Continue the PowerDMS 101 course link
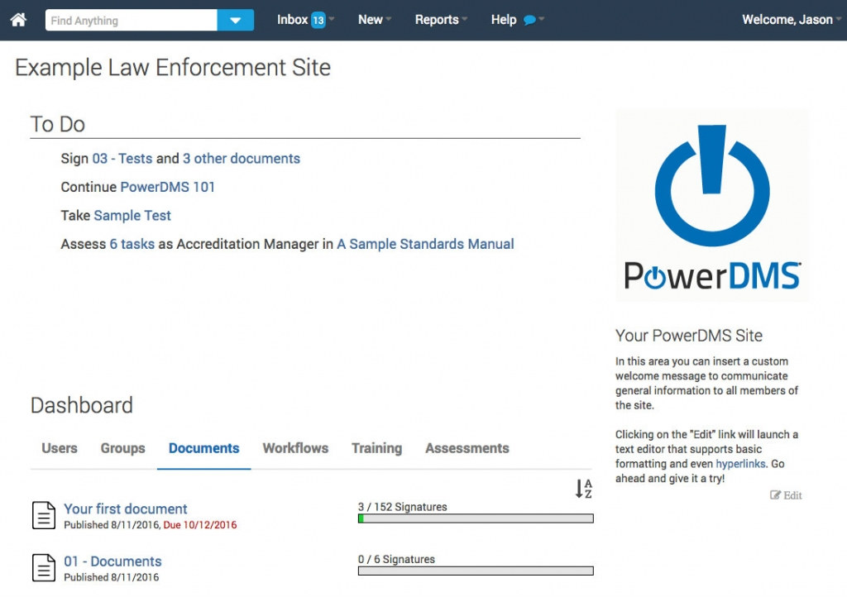The image size is (847, 597). point(167,188)
